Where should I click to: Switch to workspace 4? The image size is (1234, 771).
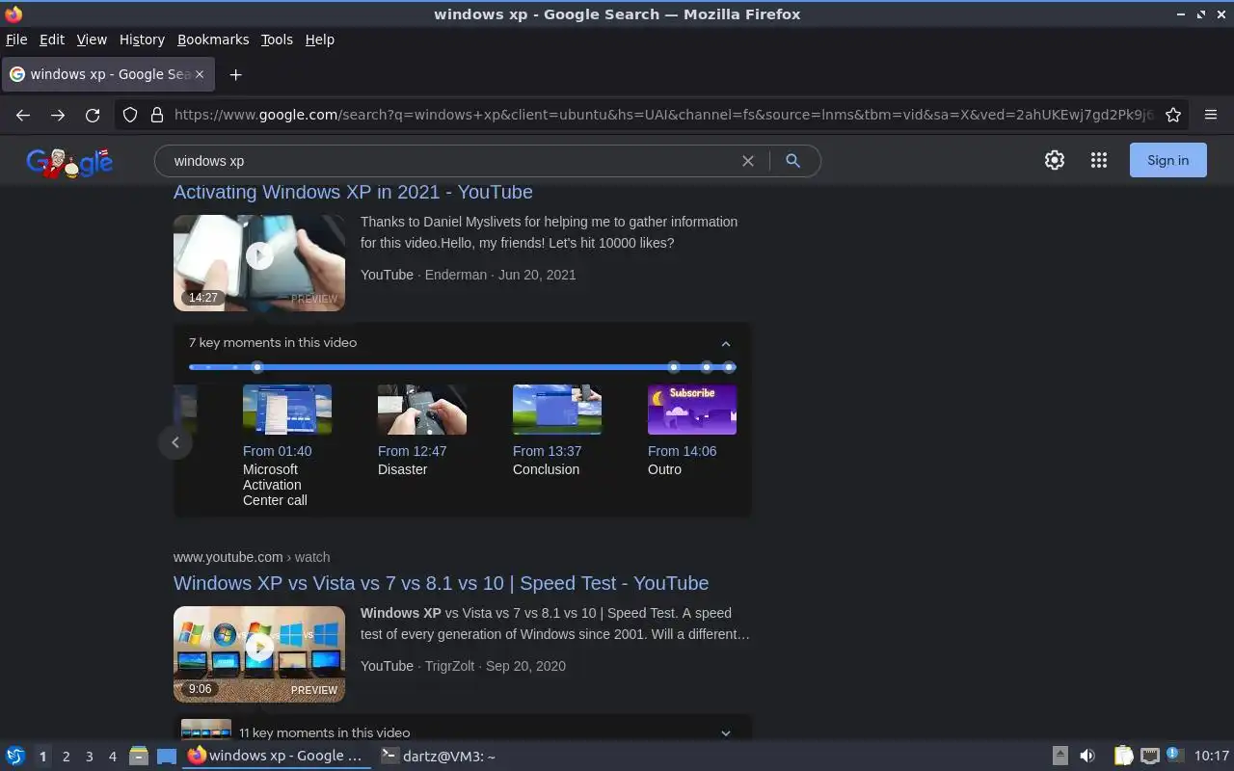[x=112, y=757]
